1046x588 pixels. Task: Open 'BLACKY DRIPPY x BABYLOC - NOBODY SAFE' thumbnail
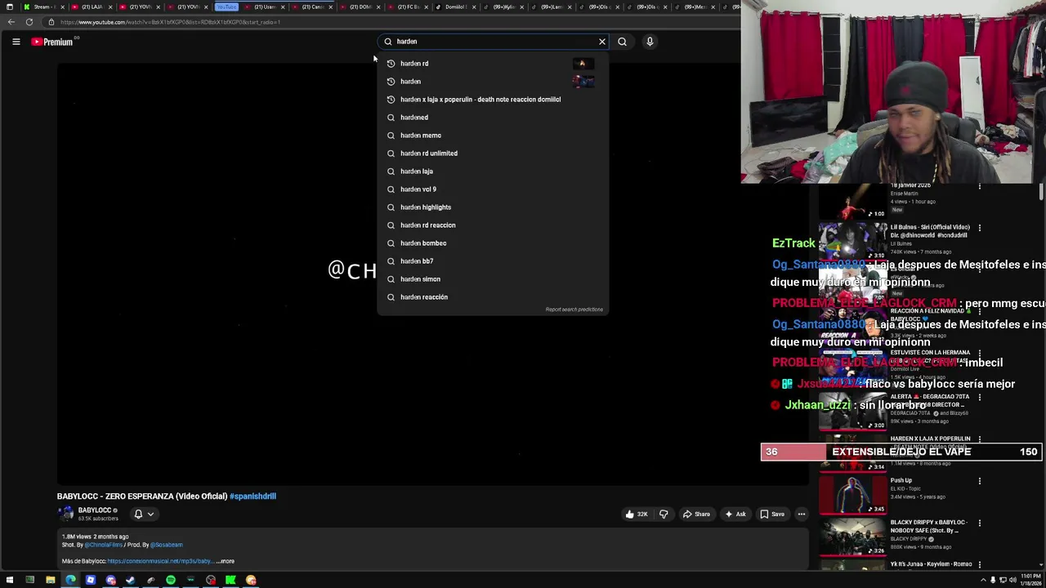(x=852, y=537)
